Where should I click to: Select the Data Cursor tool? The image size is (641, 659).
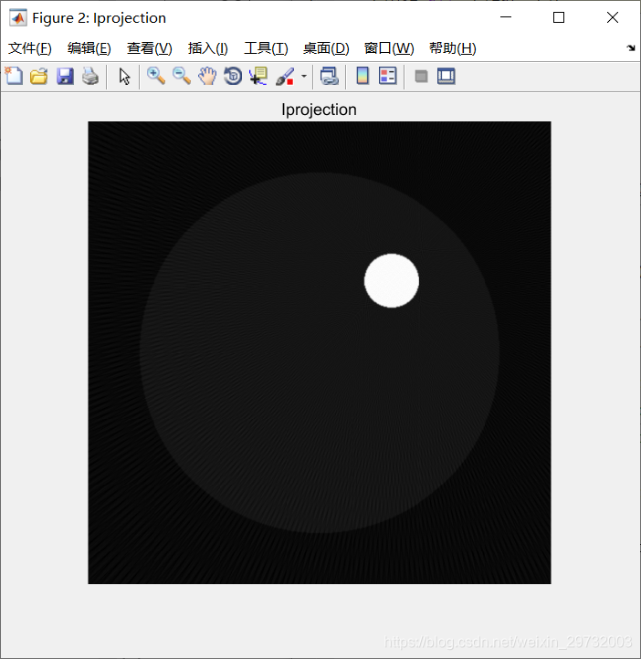[x=258, y=77]
